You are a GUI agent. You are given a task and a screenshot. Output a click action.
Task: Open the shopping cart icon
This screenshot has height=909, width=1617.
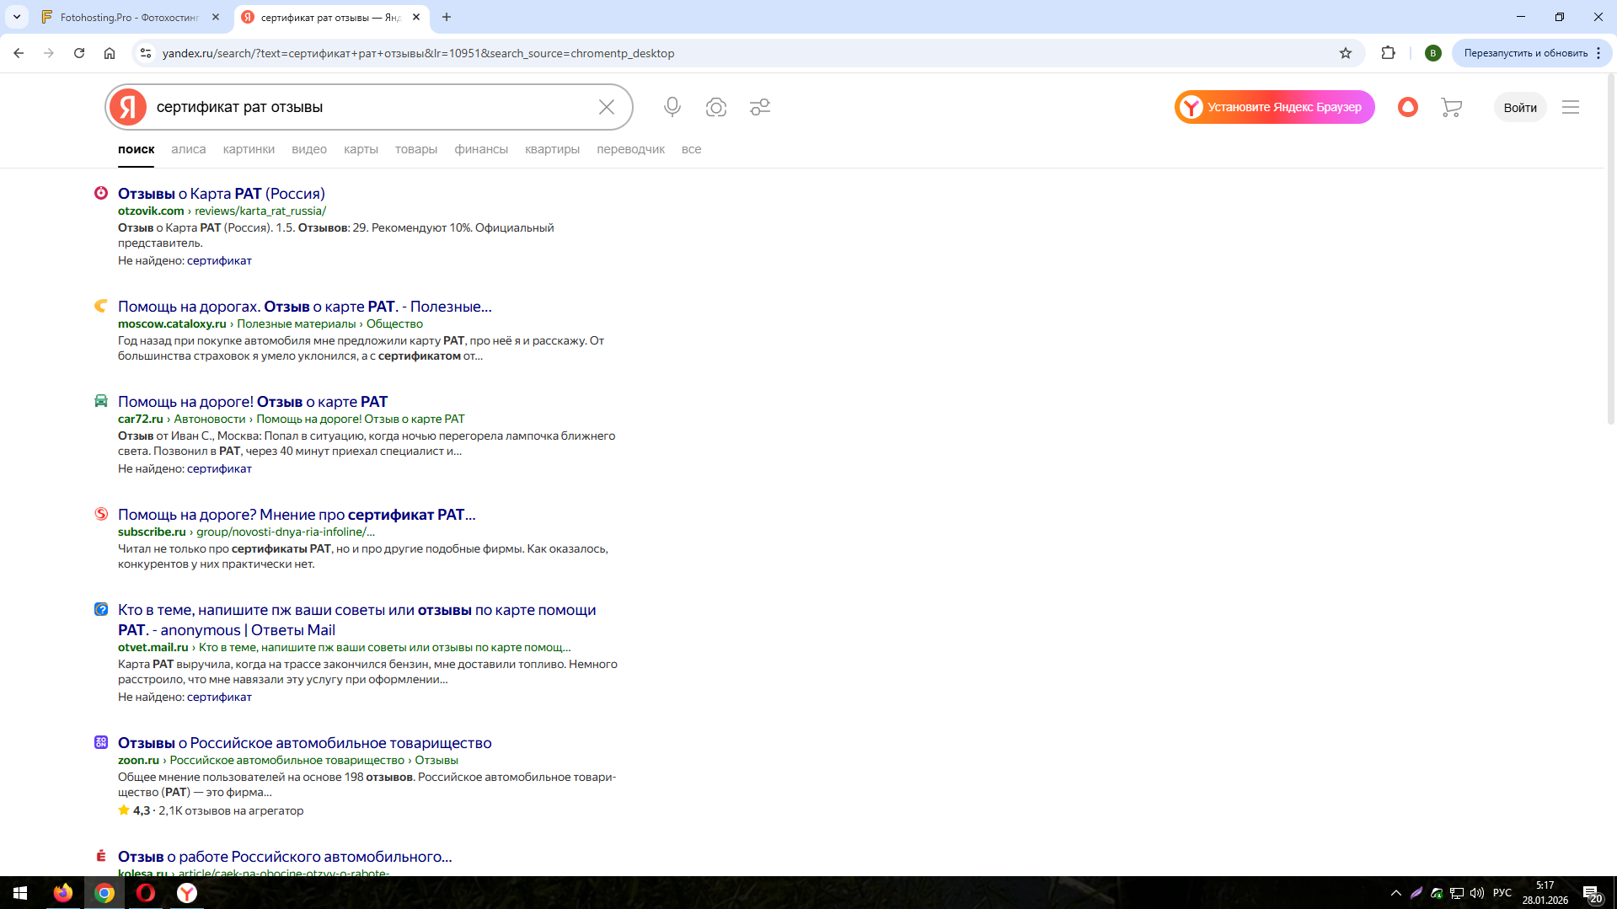[x=1451, y=107]
